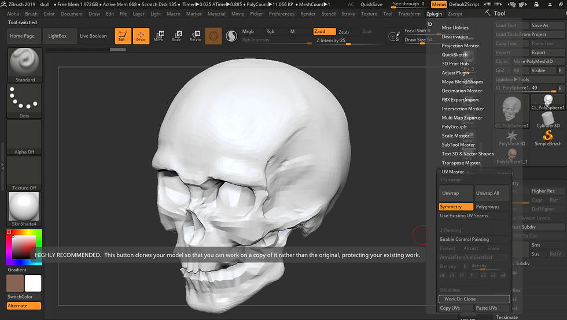Open the Texture Off slot

[x=24, y=173]
